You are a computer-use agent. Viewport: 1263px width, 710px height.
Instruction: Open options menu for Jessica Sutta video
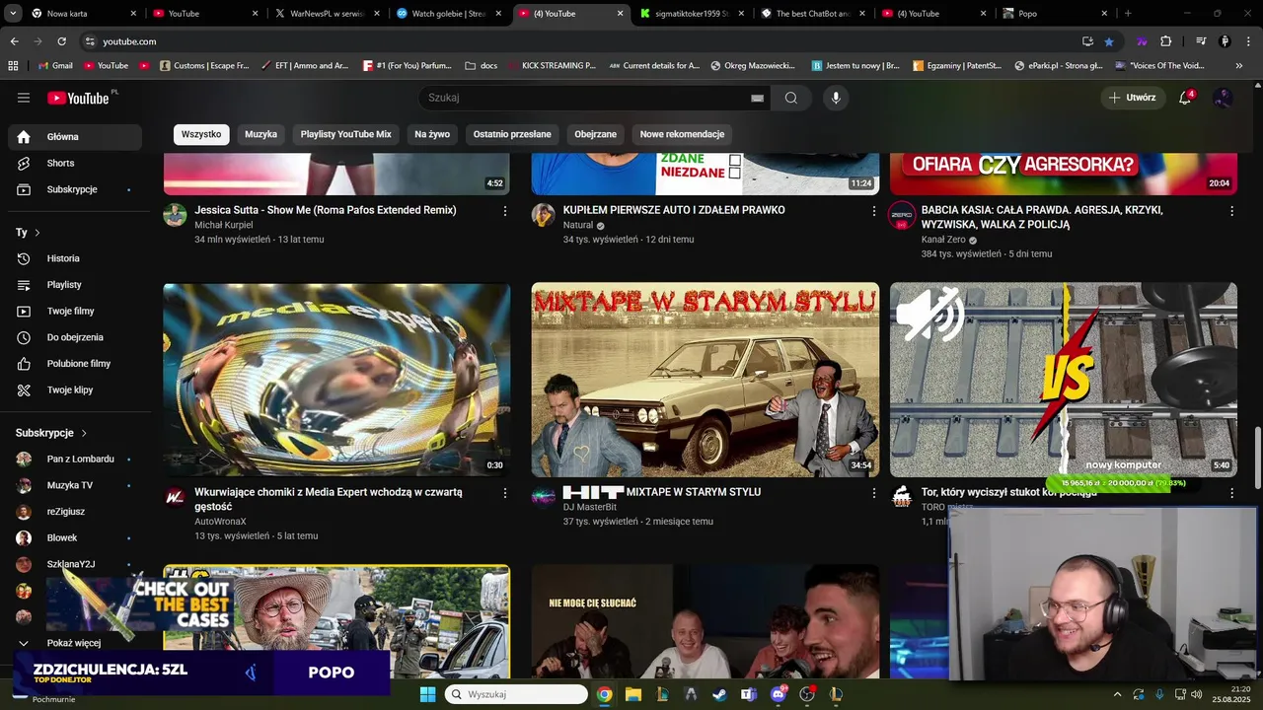coord(505,211)
